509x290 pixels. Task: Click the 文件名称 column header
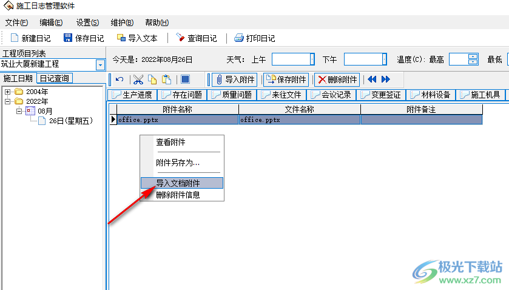pyautogui.click(x=300, y=109)
